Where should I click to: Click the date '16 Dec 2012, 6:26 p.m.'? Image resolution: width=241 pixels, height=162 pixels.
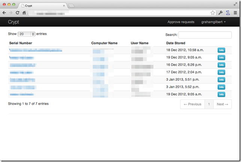[184, 65]
